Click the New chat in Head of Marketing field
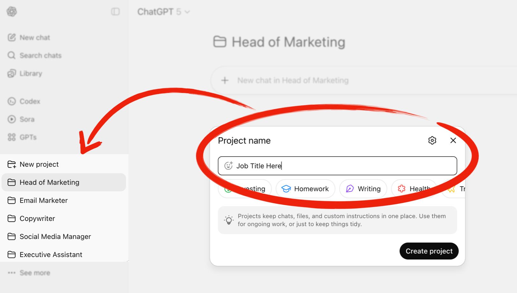This screenshot has width=517, height=293. coord(363,80)
